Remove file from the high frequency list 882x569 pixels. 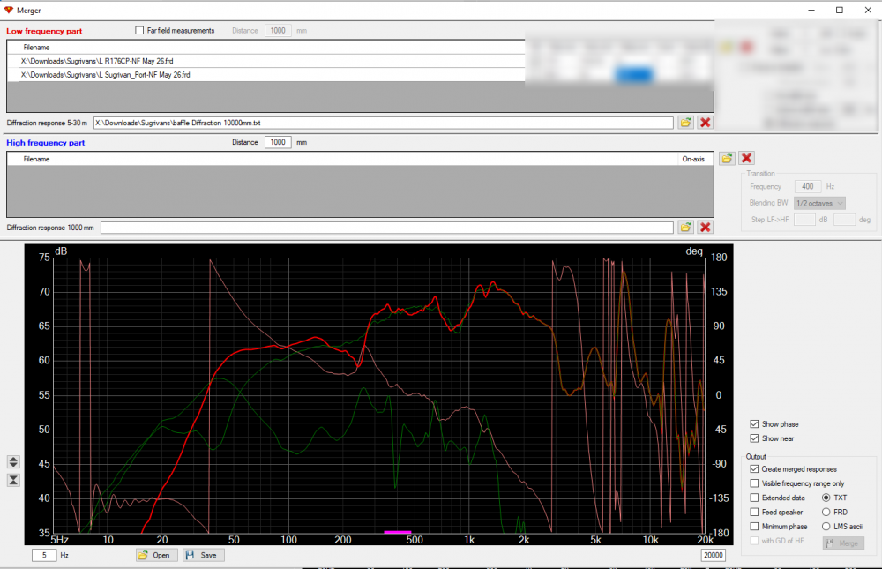pyautogui.click(x=746, y=158)
